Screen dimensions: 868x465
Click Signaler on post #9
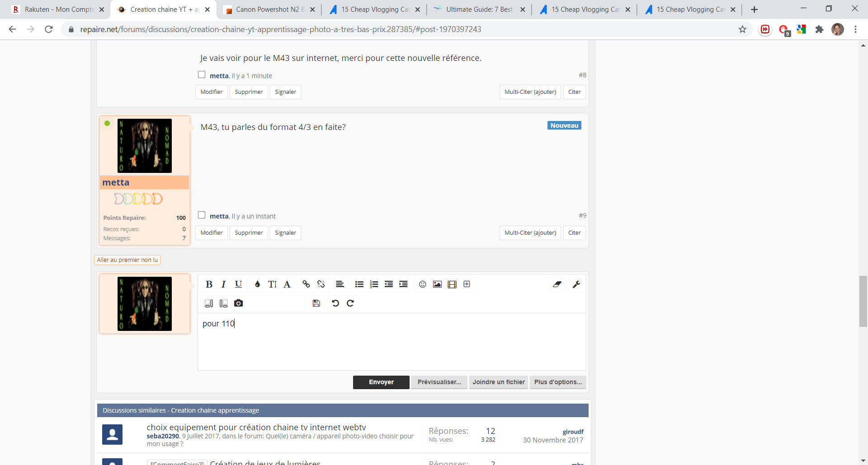[x=286, y=233]
